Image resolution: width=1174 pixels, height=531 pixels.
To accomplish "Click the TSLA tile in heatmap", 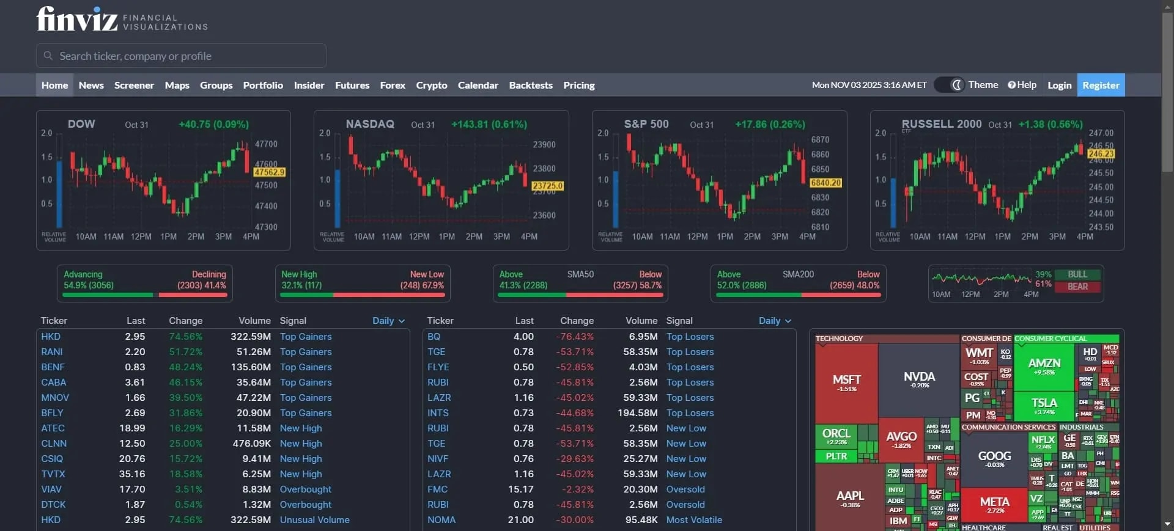I will (x=1044, y=406).
